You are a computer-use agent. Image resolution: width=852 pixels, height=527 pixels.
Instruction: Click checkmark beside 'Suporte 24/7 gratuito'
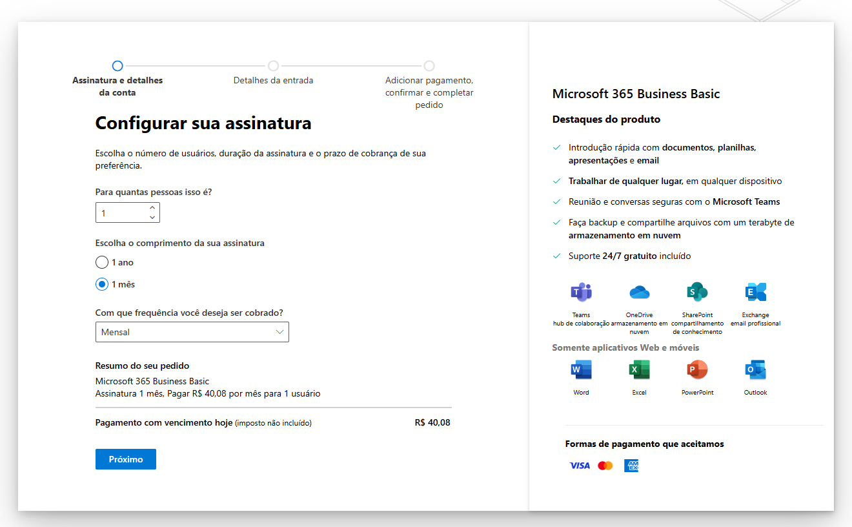556,256
